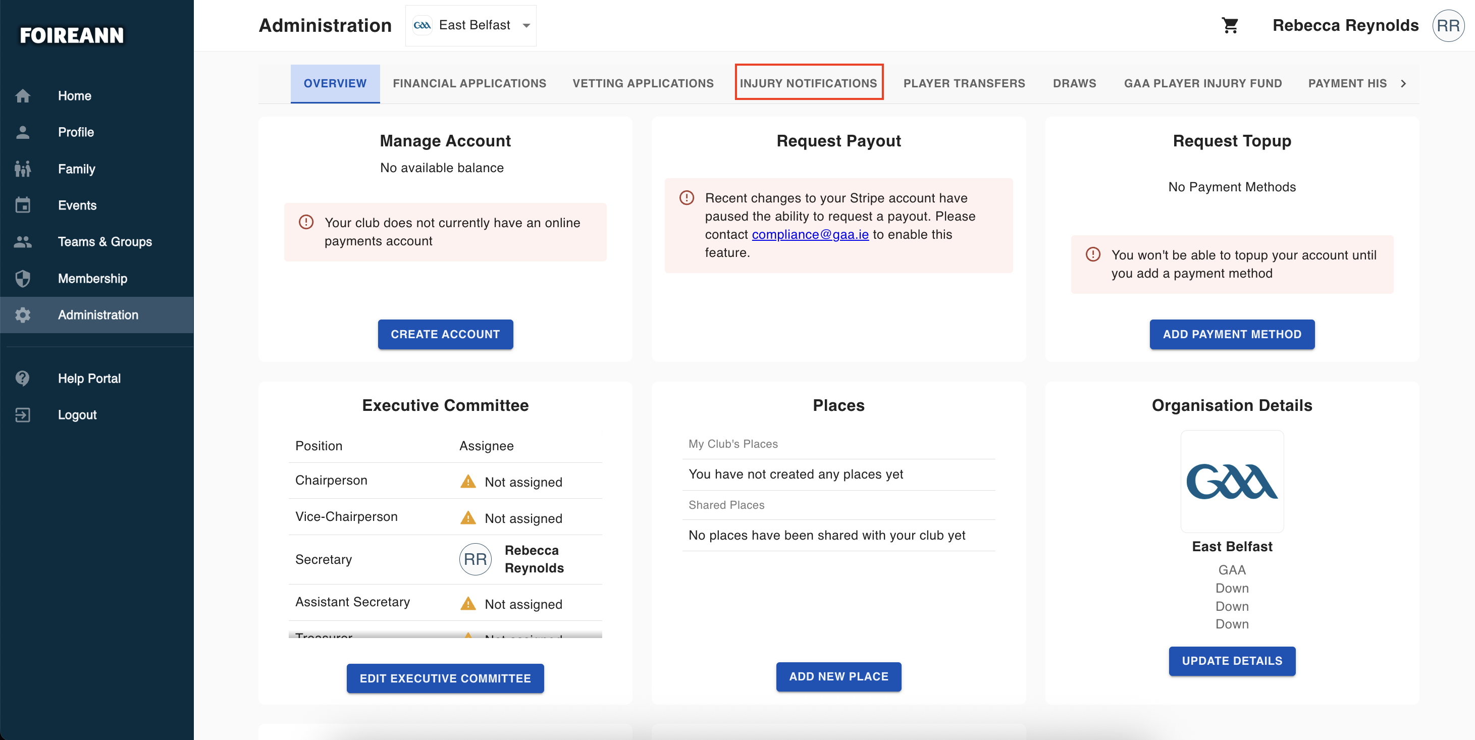
Task: Expand the East Belfast club dropdown
Action: coord(470,25)
